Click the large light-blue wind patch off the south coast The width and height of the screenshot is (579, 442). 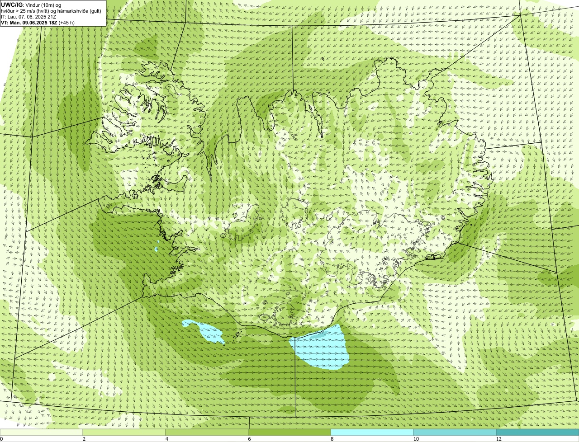(320, 348)
